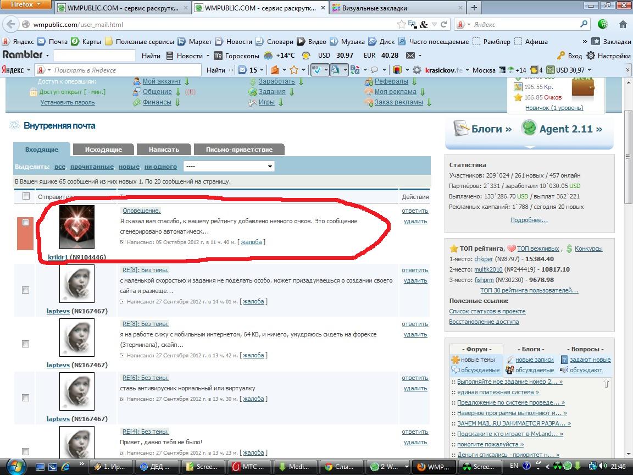Open the Музыка bookmark

click(x=347, y=42)
